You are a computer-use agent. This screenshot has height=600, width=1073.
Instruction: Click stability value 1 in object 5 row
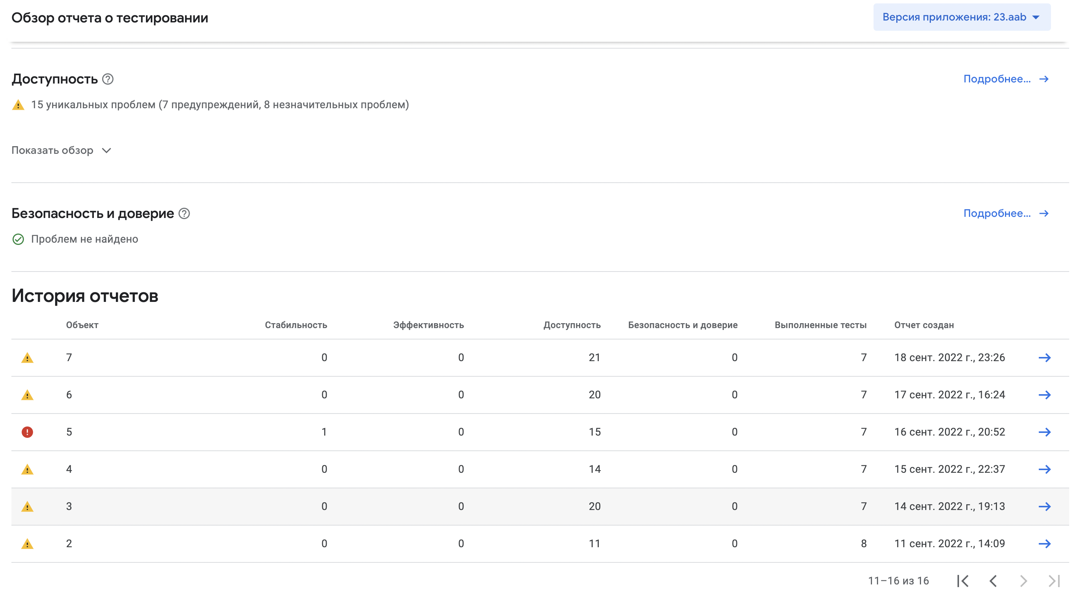[x=324, y=432]
